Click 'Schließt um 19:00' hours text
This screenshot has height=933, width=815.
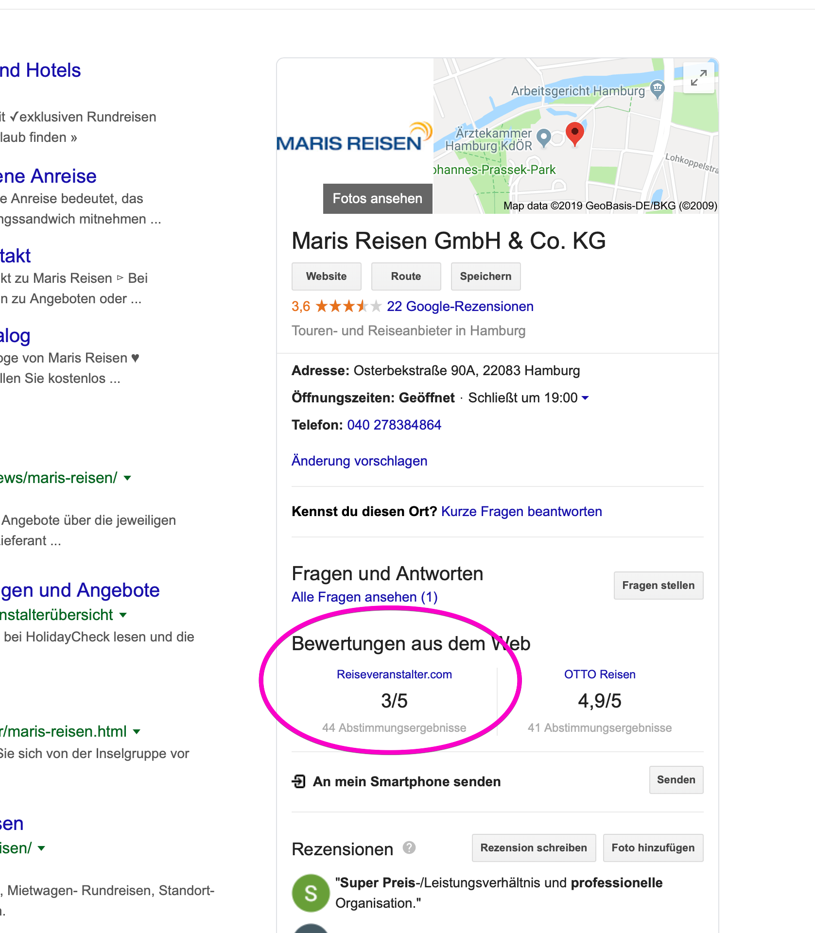pos(523,398)
